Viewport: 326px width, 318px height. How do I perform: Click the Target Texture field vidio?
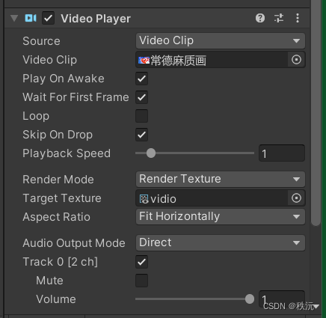(x=212, y=198)
